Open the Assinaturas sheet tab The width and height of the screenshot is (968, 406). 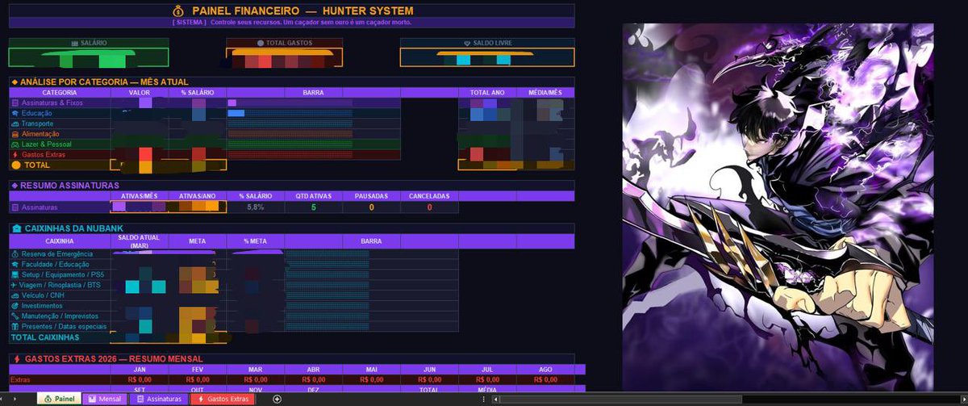pyautogui.click(x=159, y=399)
